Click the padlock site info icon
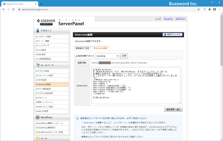 20,10
